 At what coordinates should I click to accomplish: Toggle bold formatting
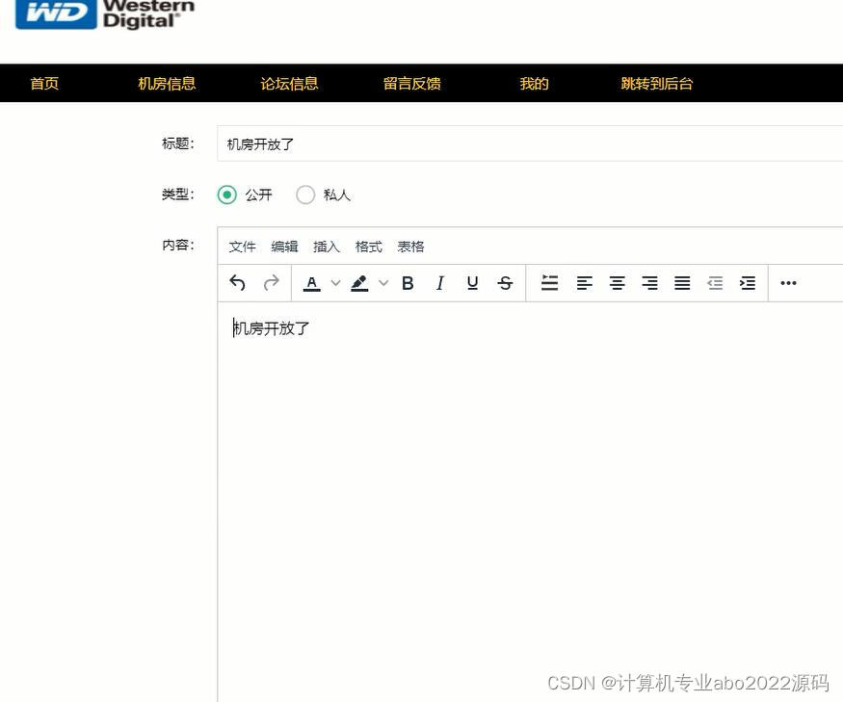pyautogui.click(x=408, y=283)
